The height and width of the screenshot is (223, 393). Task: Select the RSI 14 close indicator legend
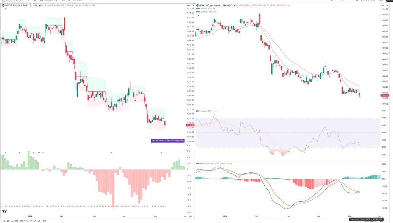201,111
